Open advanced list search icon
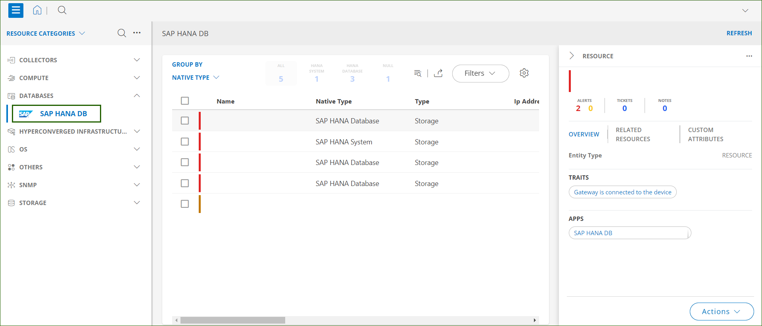Screen dimensions: 762x326 coord(418,73)
